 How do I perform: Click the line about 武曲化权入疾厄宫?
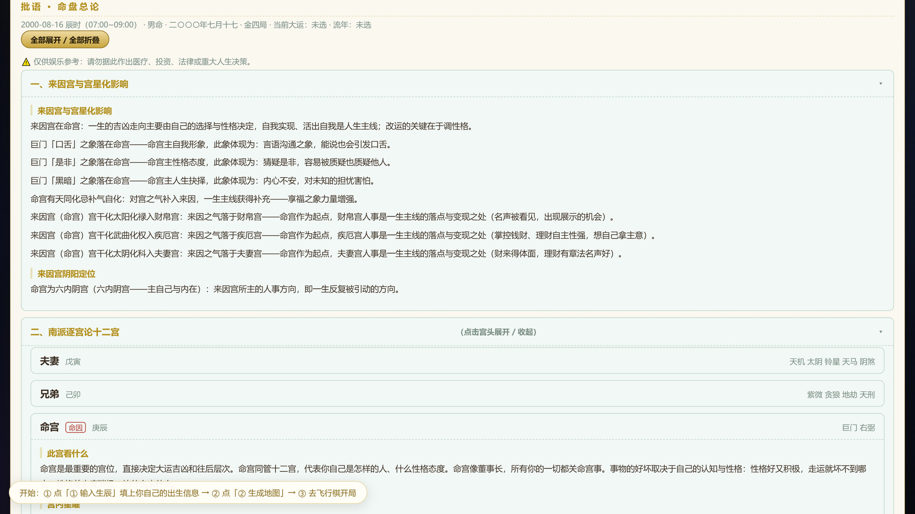[x=345, y=236]
